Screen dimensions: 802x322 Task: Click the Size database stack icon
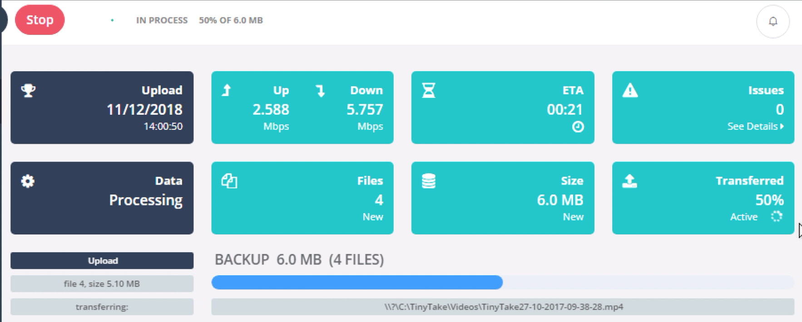click(429, 181)
